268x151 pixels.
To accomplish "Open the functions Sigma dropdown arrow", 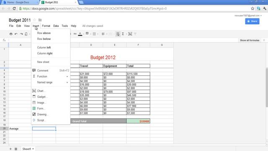I will (x=126, y=34).
